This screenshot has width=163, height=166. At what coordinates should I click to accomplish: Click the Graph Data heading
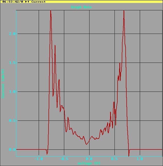[81, 7]
